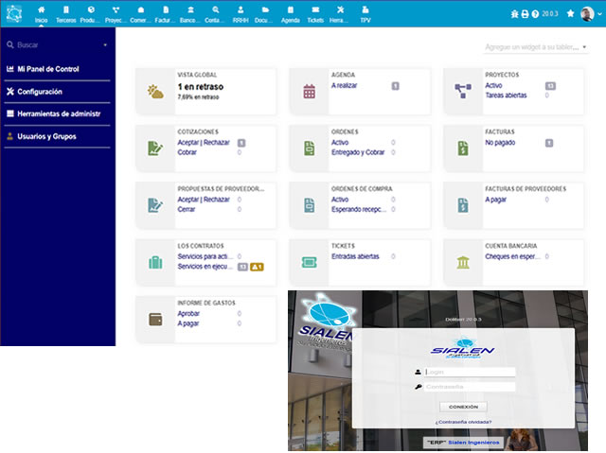Click the '¿Contraseña olvidada?' link
The image size is (606, 453).
pyautogui.click(x=463, y=422)
